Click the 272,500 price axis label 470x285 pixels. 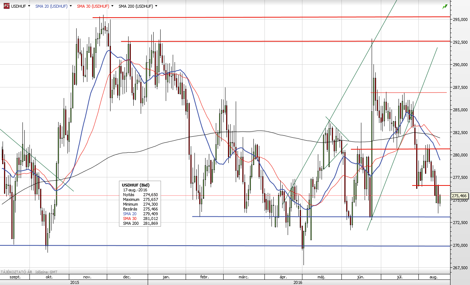point(459,223)
